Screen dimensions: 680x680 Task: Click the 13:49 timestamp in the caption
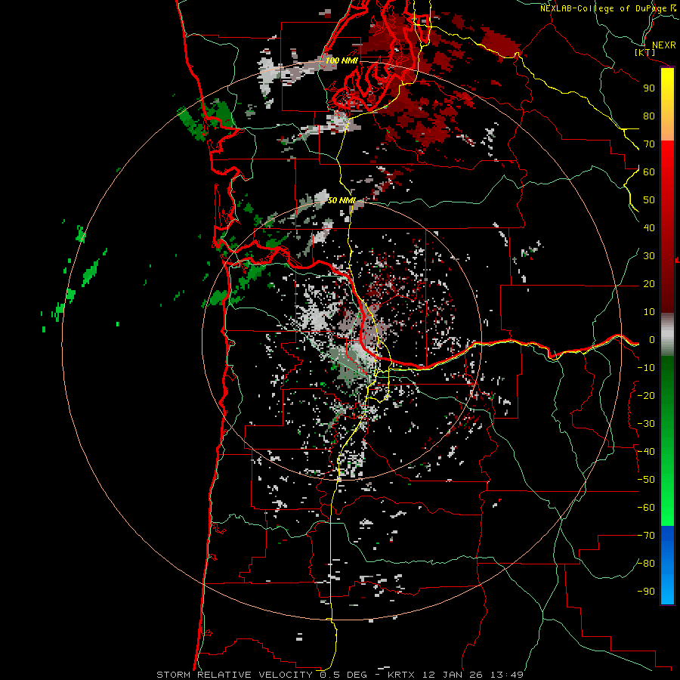507,675
